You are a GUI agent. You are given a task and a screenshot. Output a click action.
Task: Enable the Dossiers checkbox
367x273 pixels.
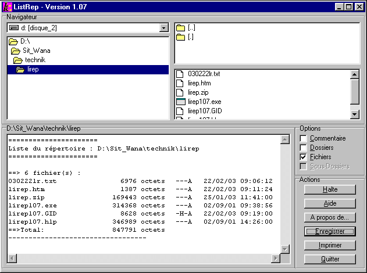303,148
